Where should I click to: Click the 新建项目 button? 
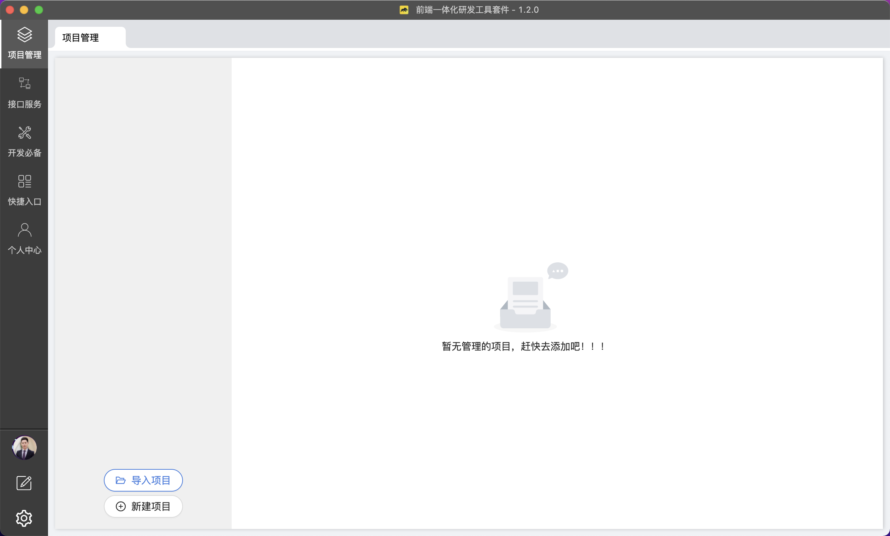pyautogui.click(x=143, y=506)
